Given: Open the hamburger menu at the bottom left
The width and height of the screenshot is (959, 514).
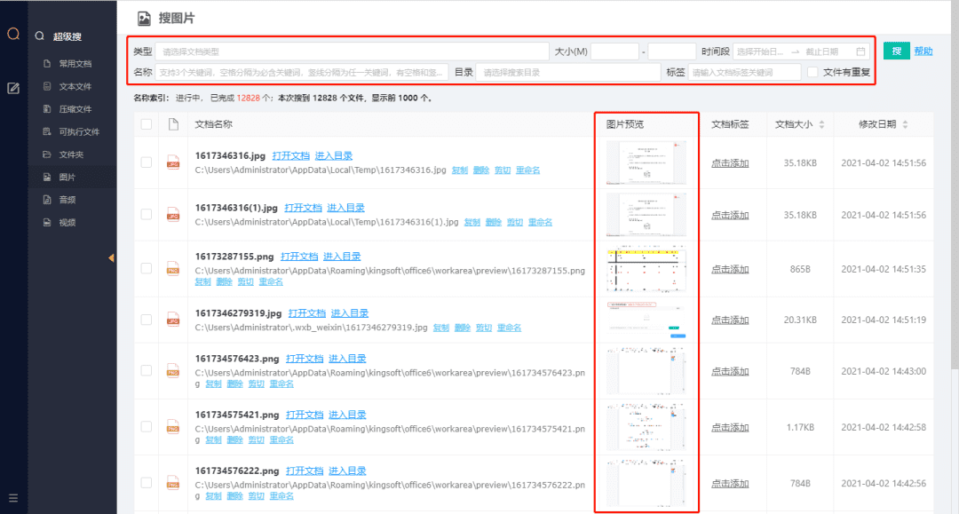Looking at the screenshot, I should point(13,498).
